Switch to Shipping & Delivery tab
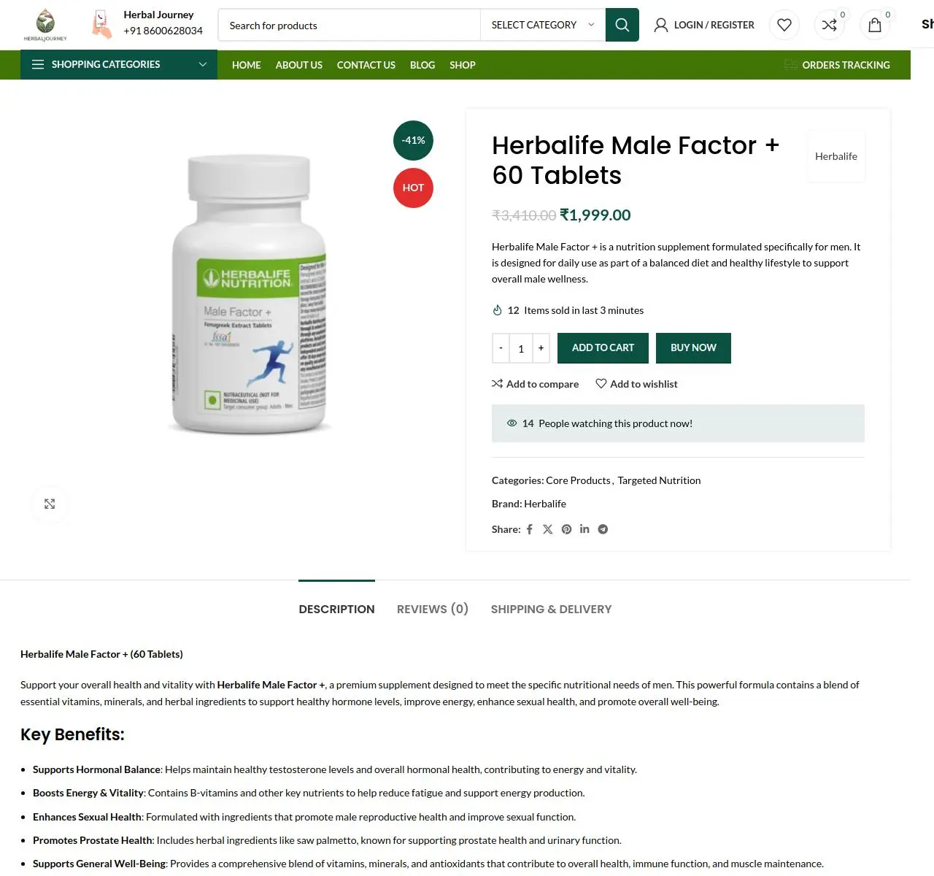The width and height of the screenshot is (934, 876). pyautogui.click(x=551, y=609)
